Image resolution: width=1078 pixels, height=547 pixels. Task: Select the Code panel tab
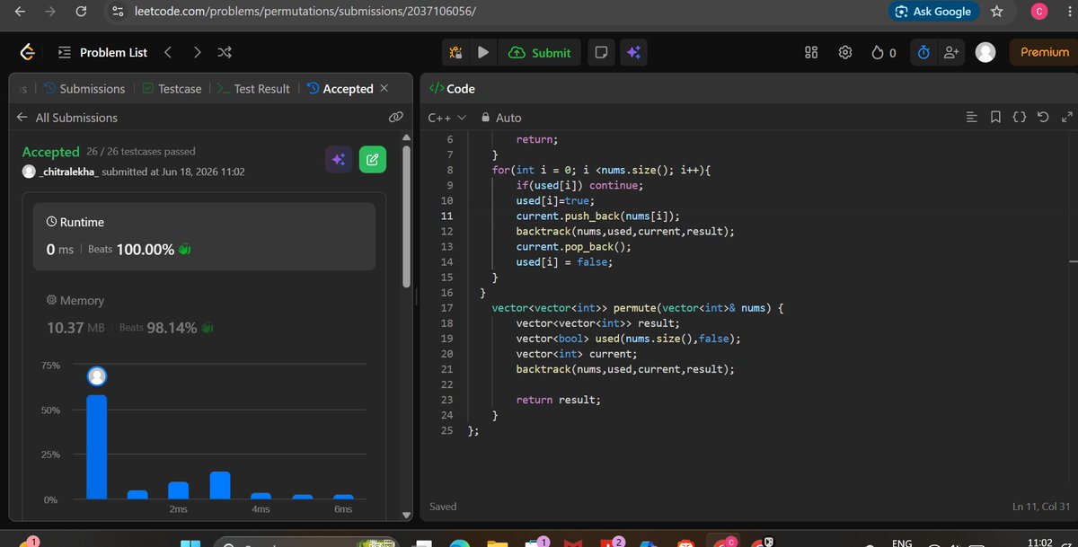point(452,89)
